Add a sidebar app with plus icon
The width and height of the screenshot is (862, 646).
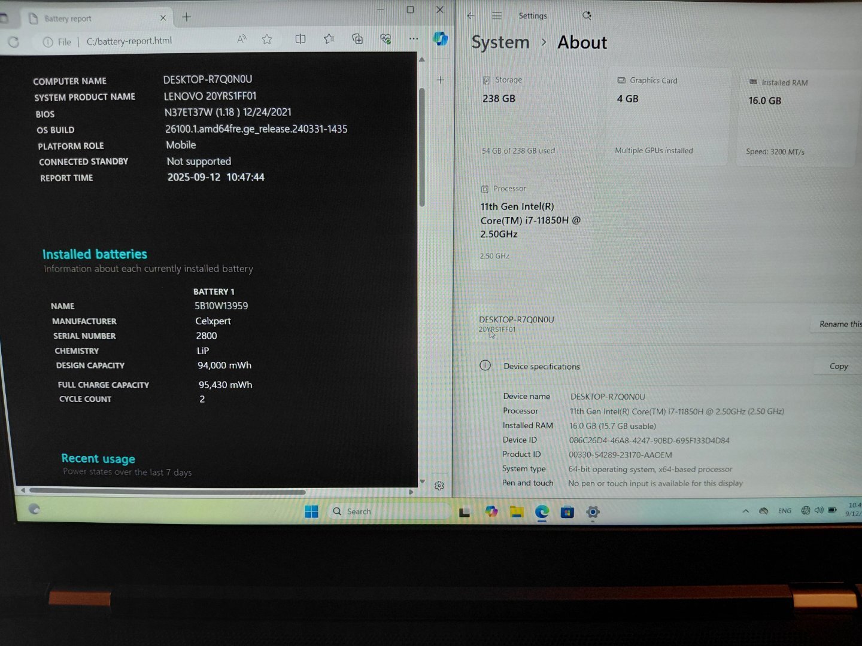click(x=440, y=80)
